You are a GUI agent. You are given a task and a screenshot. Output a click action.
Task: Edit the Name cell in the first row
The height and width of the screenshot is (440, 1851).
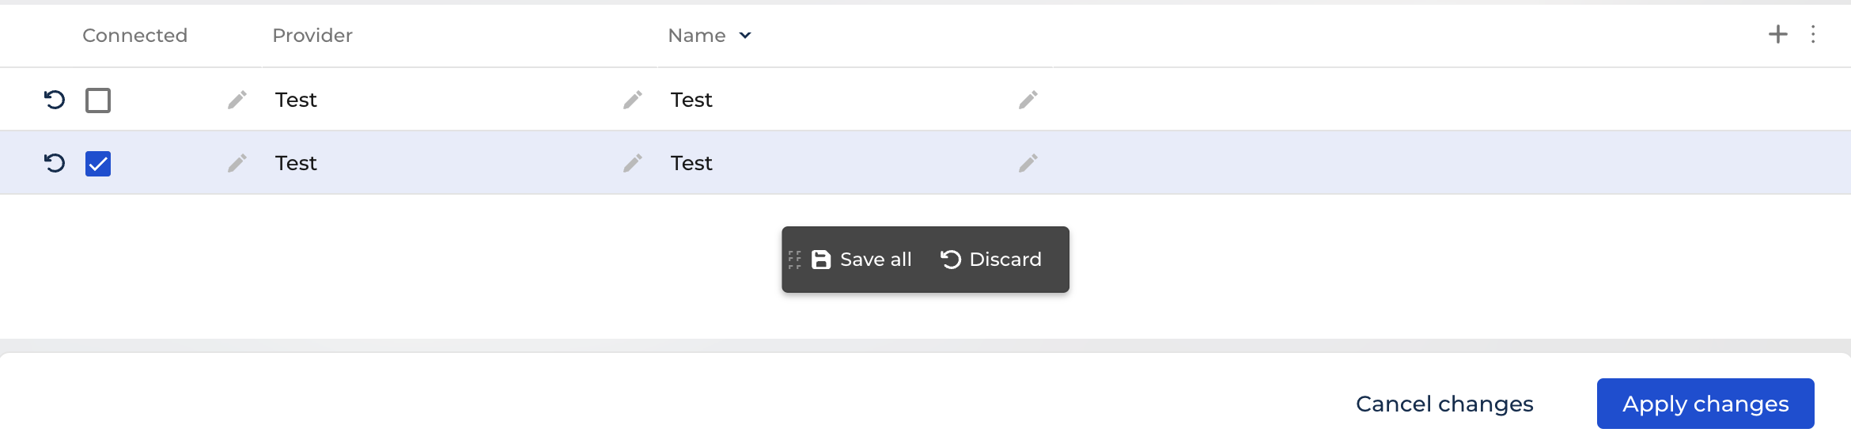[x=1028, y=100]
